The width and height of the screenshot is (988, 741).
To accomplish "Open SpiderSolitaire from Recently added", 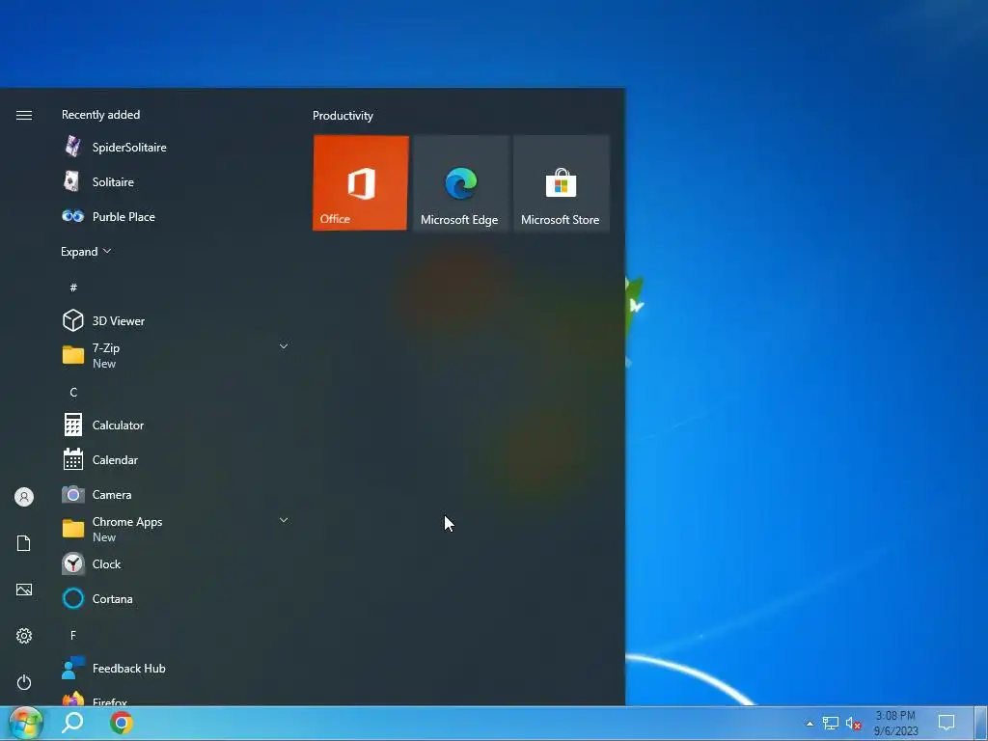I will 177,147.
